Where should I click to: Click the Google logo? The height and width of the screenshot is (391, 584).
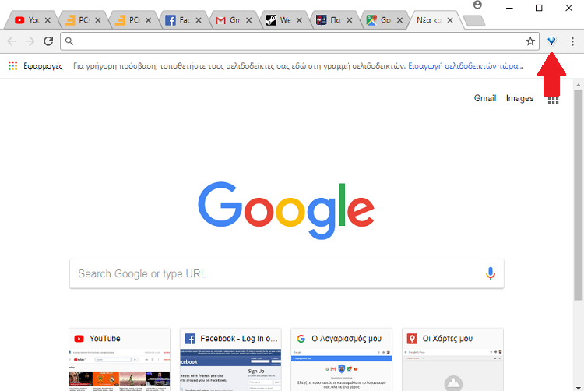coord(286,210)
